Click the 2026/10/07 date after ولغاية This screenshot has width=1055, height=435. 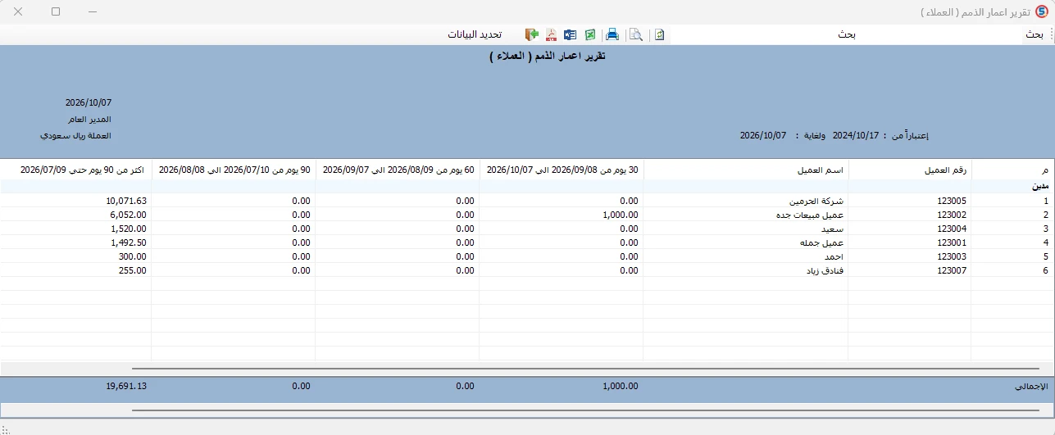[x=762, y=135]
